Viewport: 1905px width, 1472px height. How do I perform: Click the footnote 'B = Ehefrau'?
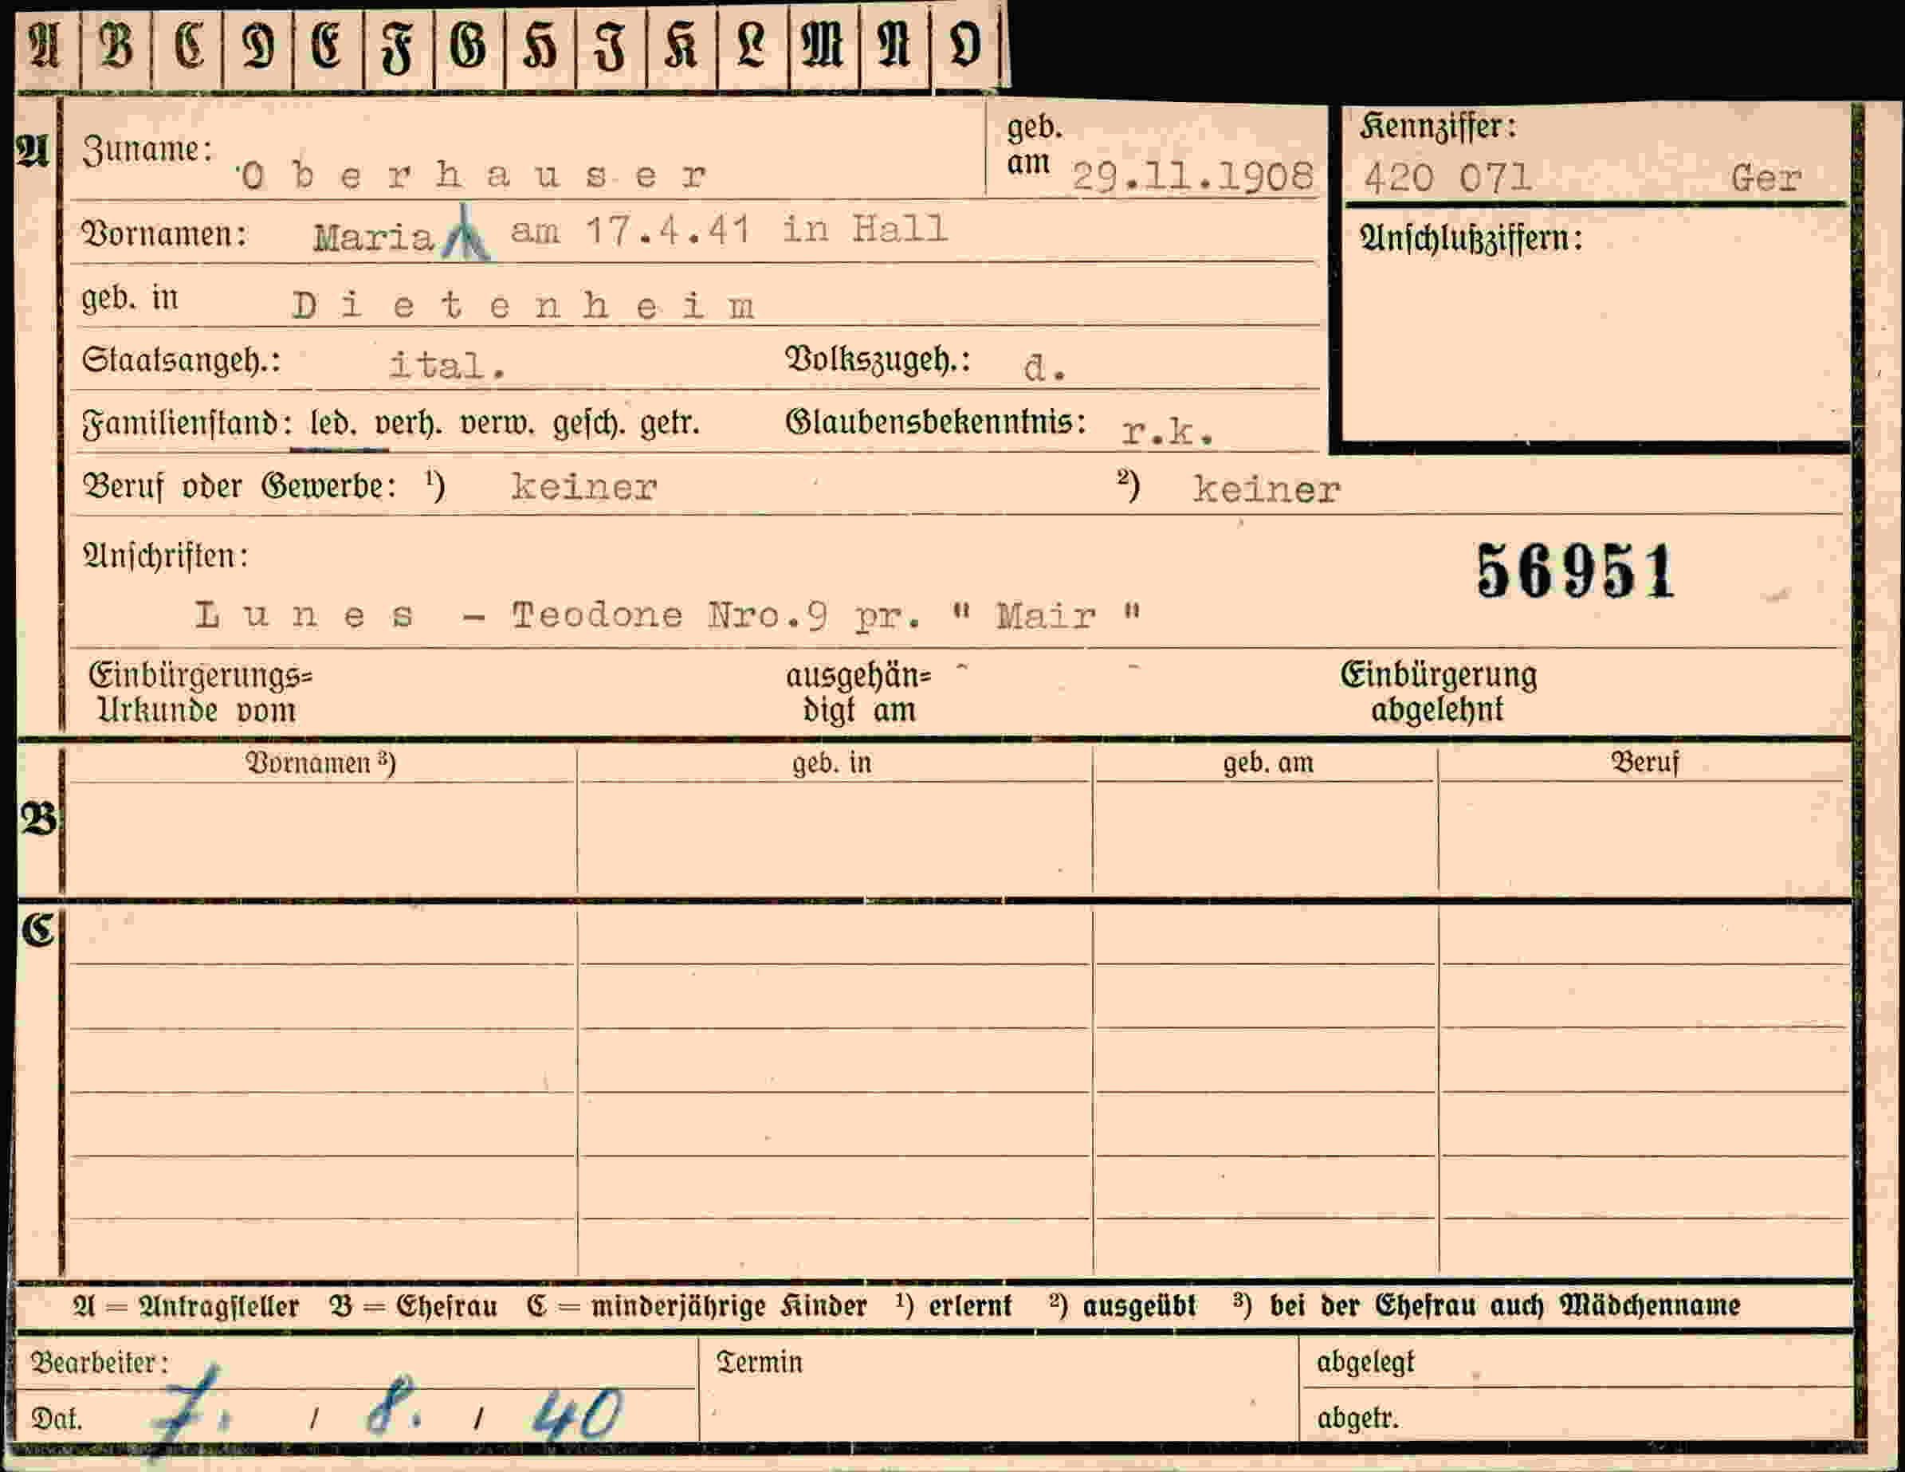click(x=414, y=1305)
